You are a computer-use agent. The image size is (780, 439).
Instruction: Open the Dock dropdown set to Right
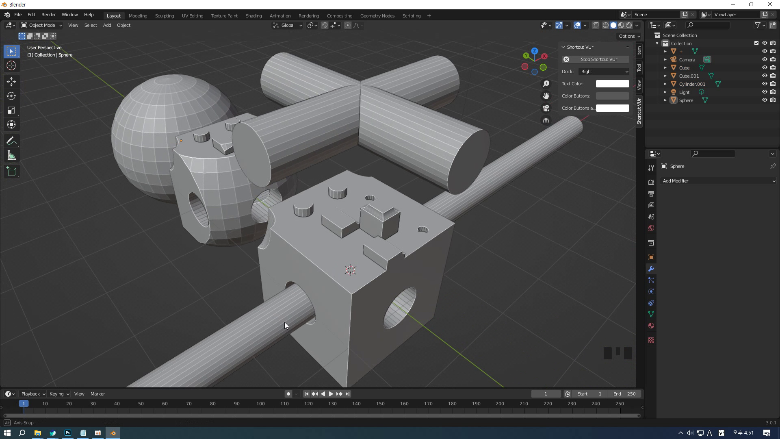click(x=604, y=72)
